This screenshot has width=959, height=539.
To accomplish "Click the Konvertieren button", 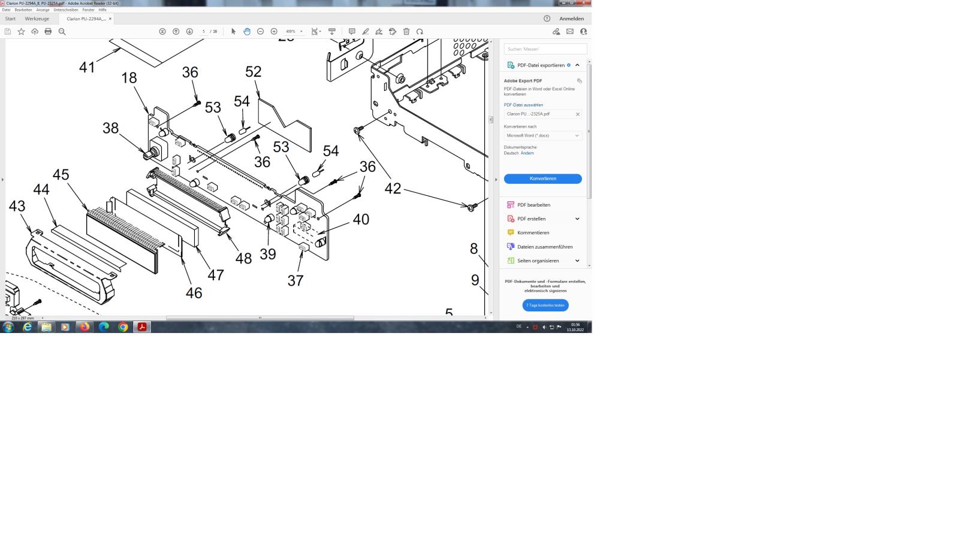I will [543, 178].
